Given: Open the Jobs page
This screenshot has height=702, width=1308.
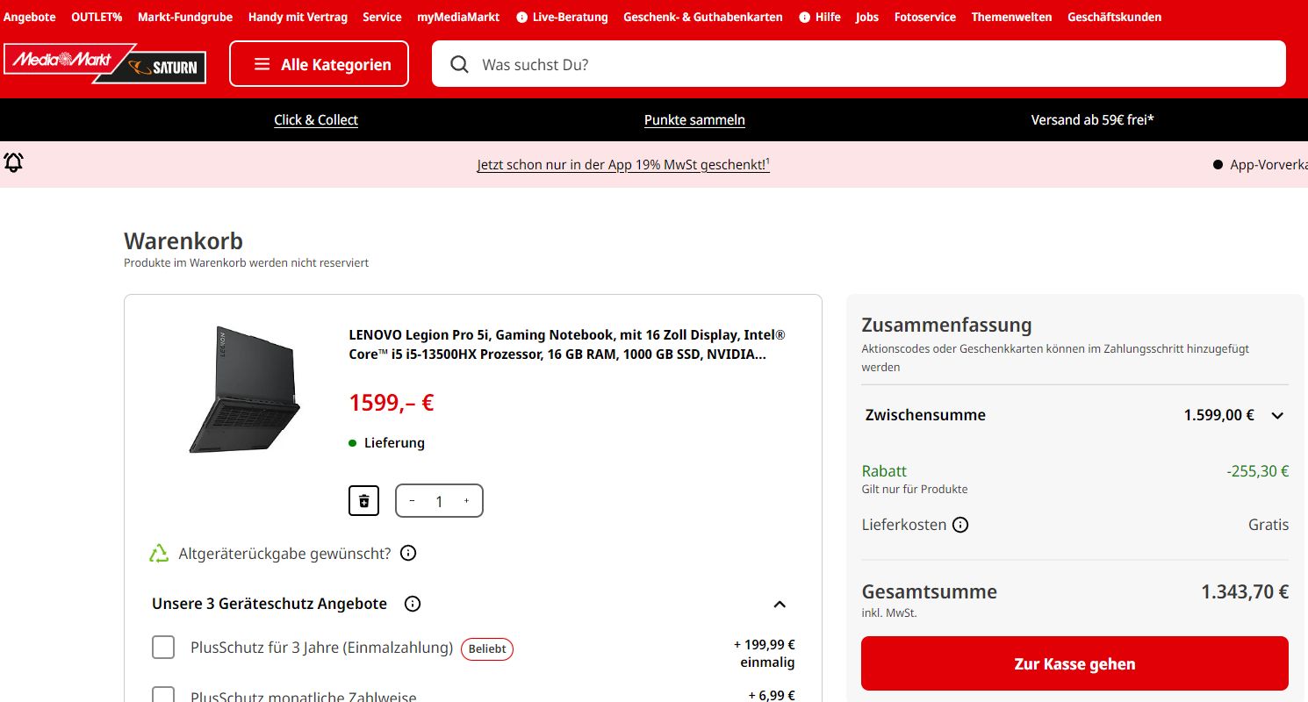Looking at the screenshot, I should coord(867,17).
